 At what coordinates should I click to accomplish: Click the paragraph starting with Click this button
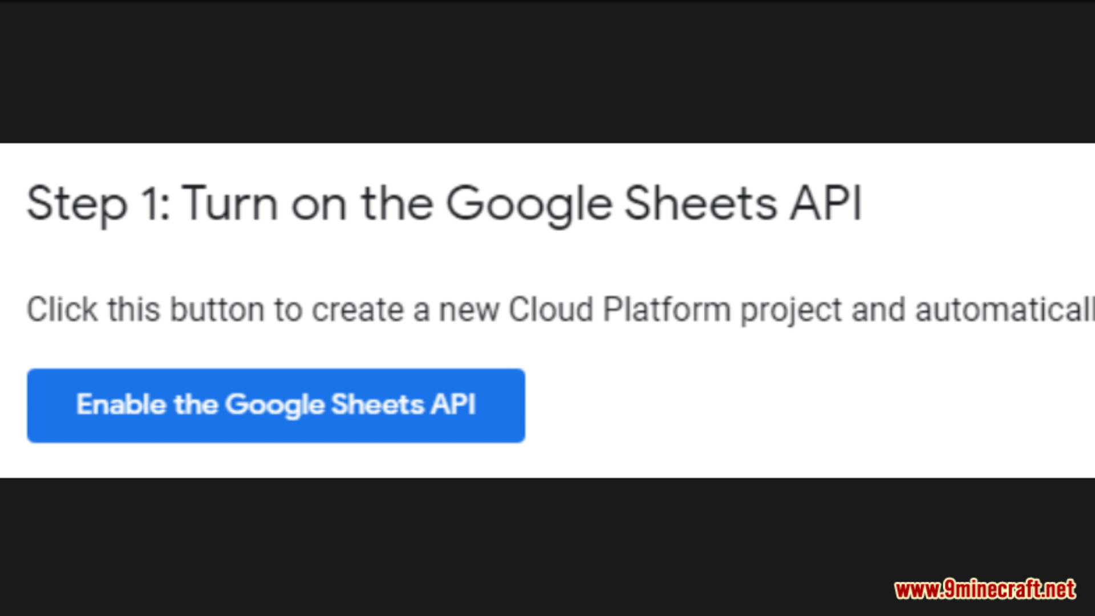561,310
